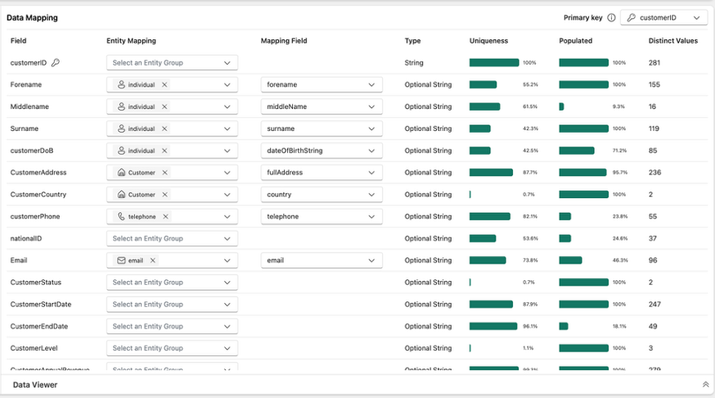Click the phone icon in customerPhone entity mapping
Viewport: 715px width, 398px height.
(121, 217)
